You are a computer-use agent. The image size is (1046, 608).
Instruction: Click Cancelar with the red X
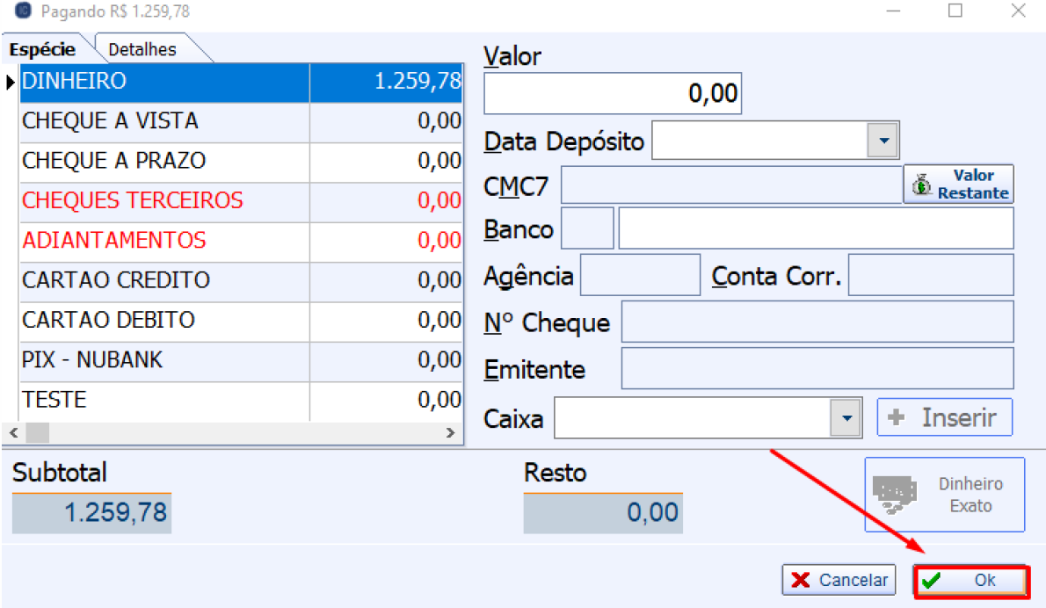click(839, 581)
